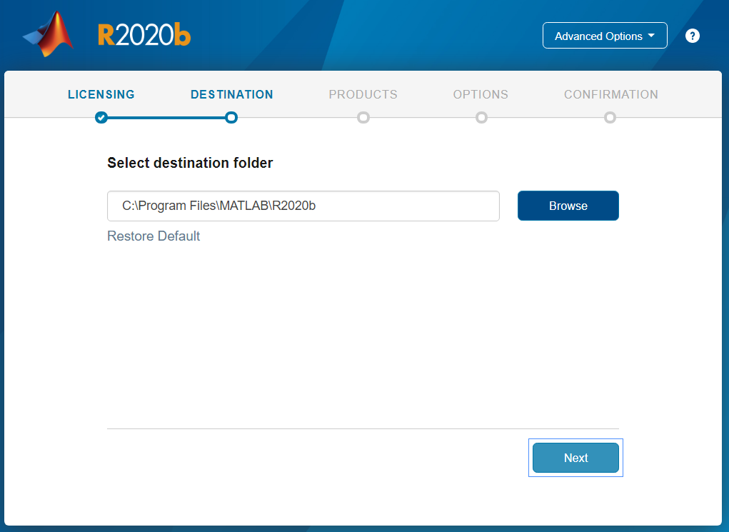Image resolution: width=729 pixels, height=532 pixels.
Task: Click Next to continue installation
Action: tap(575, 458)
